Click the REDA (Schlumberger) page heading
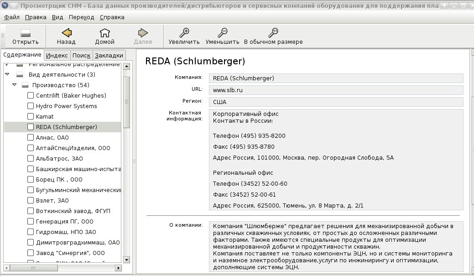The image size is (474, 276). (x=195, y=61)
